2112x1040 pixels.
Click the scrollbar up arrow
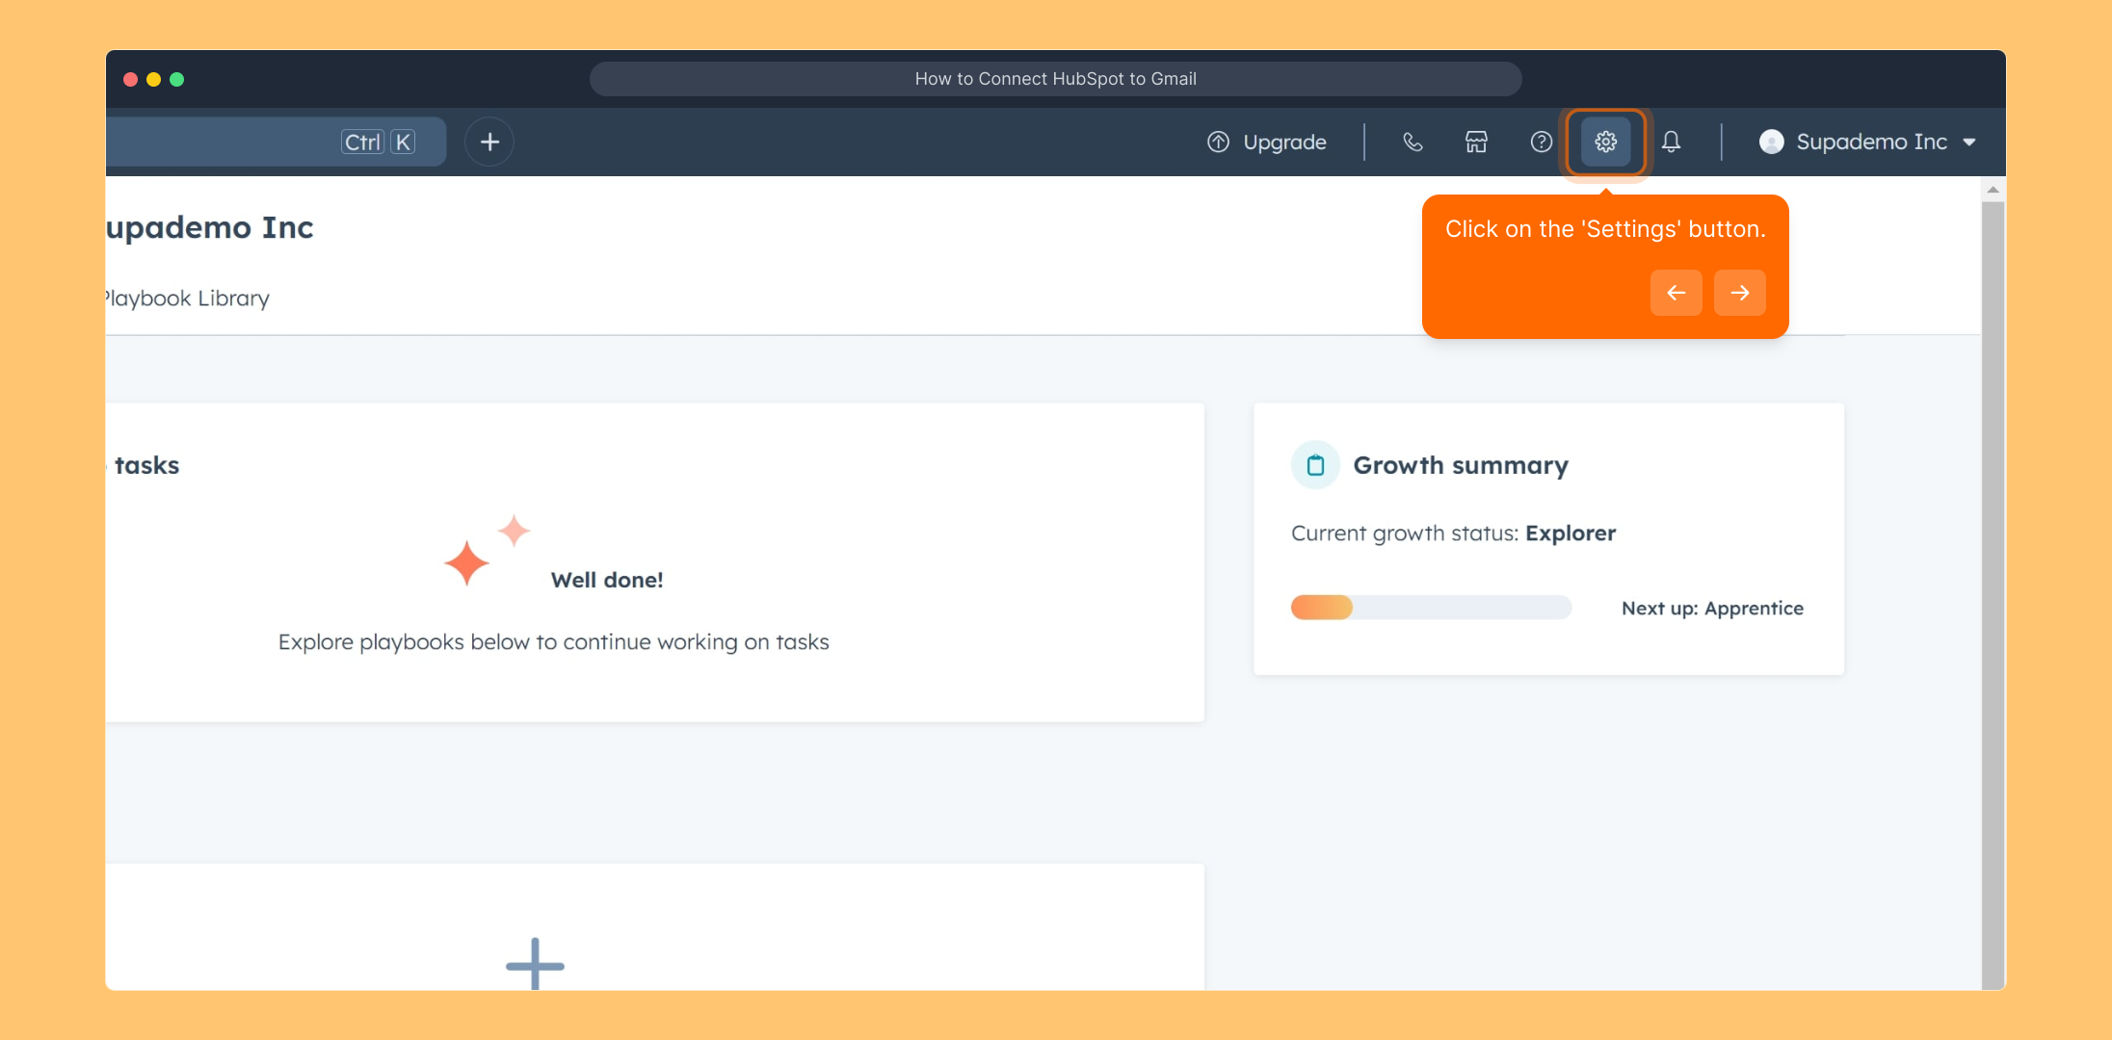point(1993,190)
